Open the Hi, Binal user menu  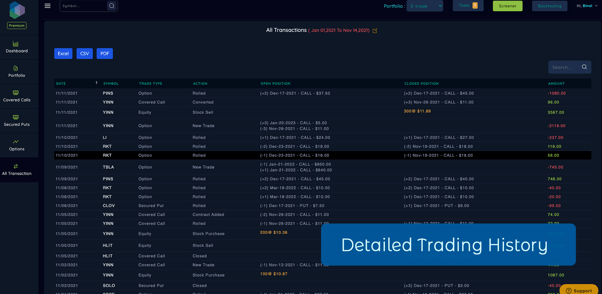(x=587, y=6)
